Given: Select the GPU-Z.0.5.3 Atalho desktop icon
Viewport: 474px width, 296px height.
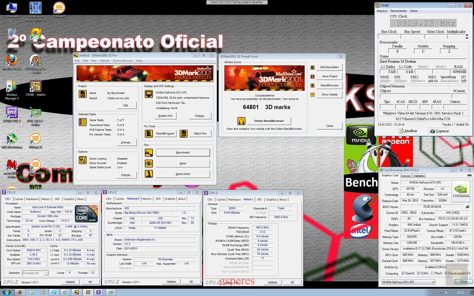Looking at the screenshot, I should (36, 116).
